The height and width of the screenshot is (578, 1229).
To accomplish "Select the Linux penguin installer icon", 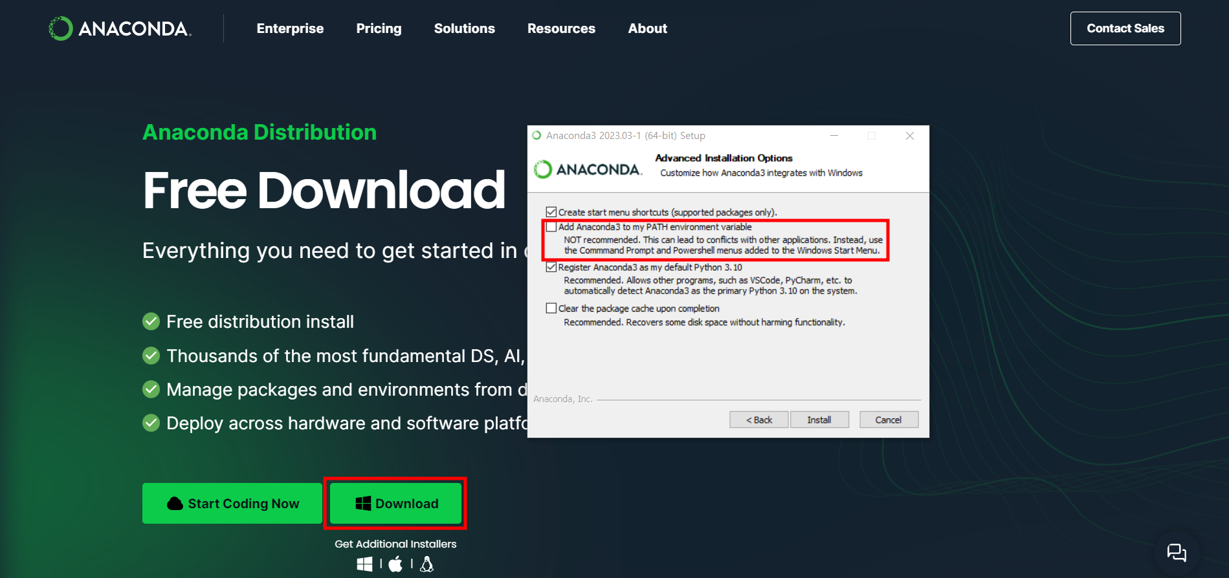I will tap(426, 564).
